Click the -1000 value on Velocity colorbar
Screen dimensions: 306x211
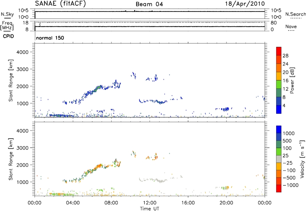(291, 185)
